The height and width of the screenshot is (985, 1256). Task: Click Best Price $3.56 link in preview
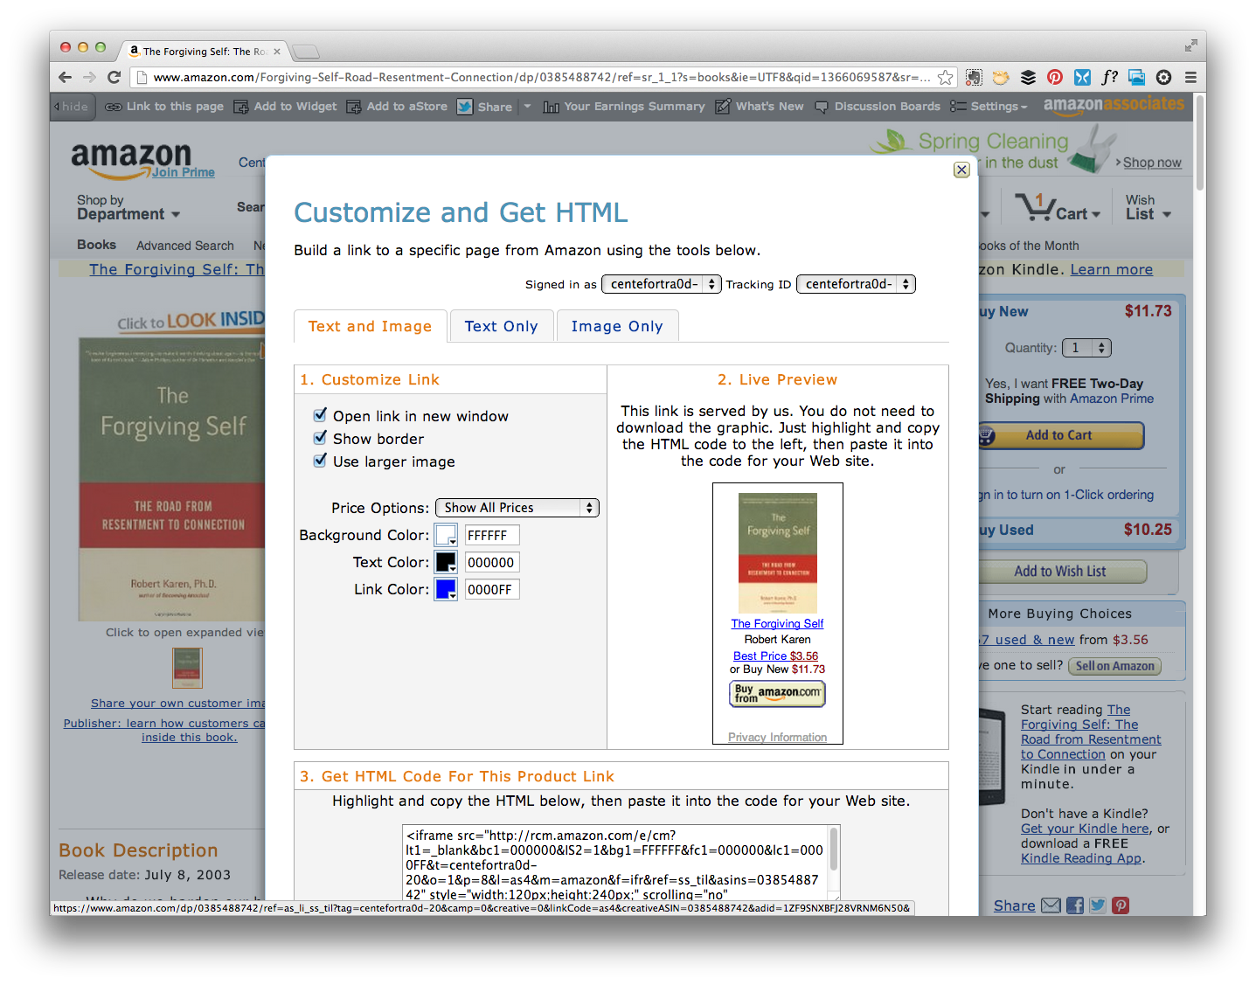[775, 656]
